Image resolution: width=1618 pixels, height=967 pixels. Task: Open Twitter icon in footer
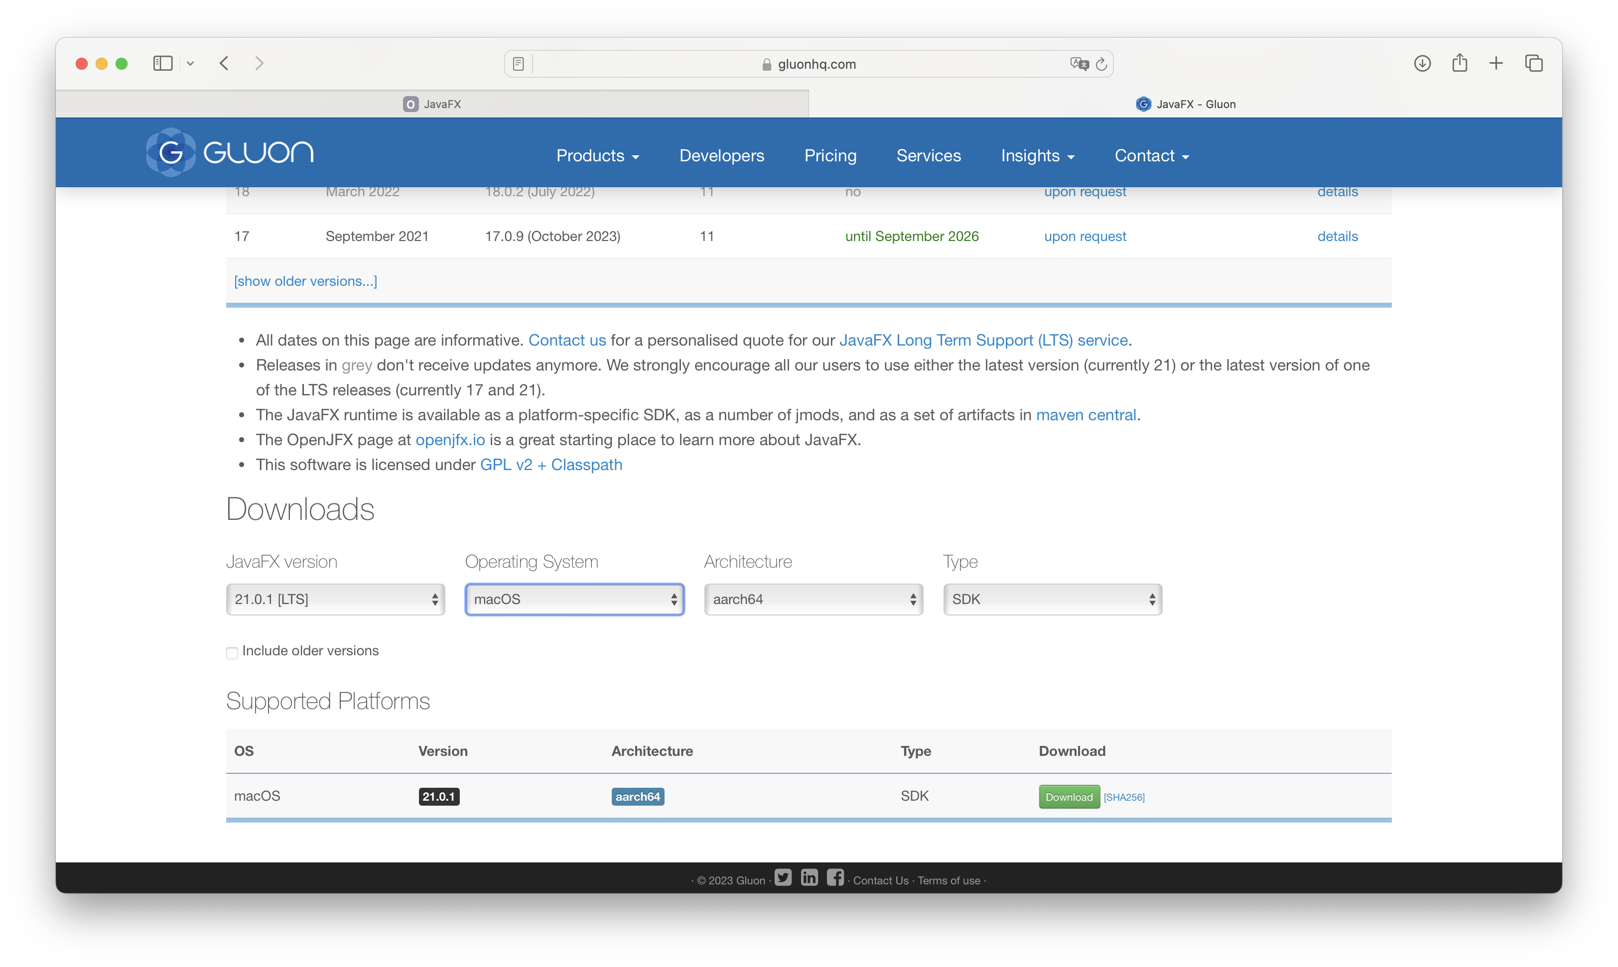[x=783, y=878]
